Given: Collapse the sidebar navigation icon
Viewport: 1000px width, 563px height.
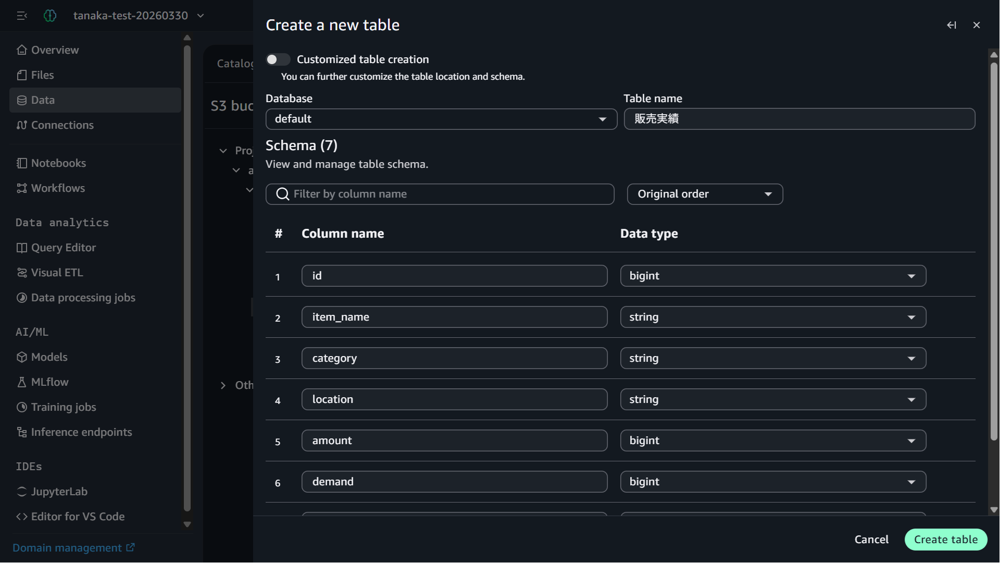Looking at the screenshot, I should click(x=22, y=16).
